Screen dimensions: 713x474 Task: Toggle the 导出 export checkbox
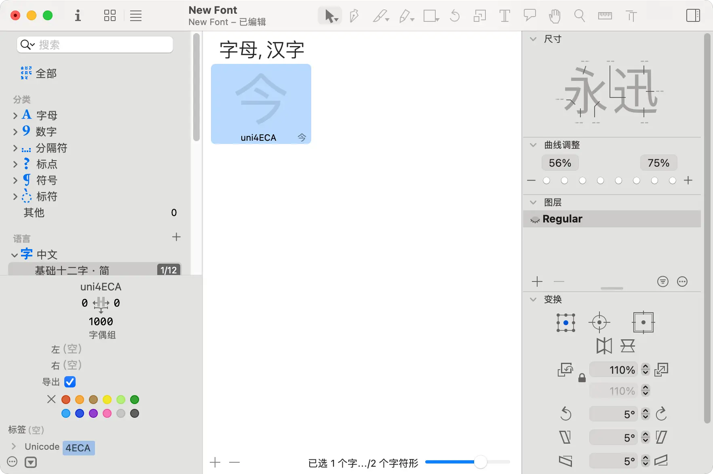point(70,382)
